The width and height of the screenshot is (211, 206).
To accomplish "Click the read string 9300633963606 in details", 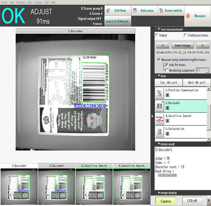I will pos(167,175).
